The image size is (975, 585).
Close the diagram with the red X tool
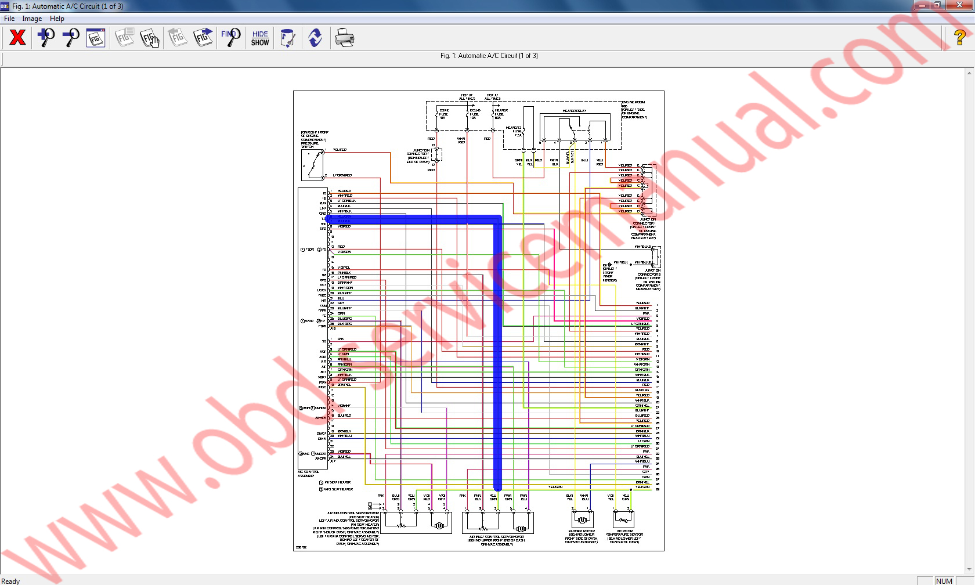coord(17,38)
